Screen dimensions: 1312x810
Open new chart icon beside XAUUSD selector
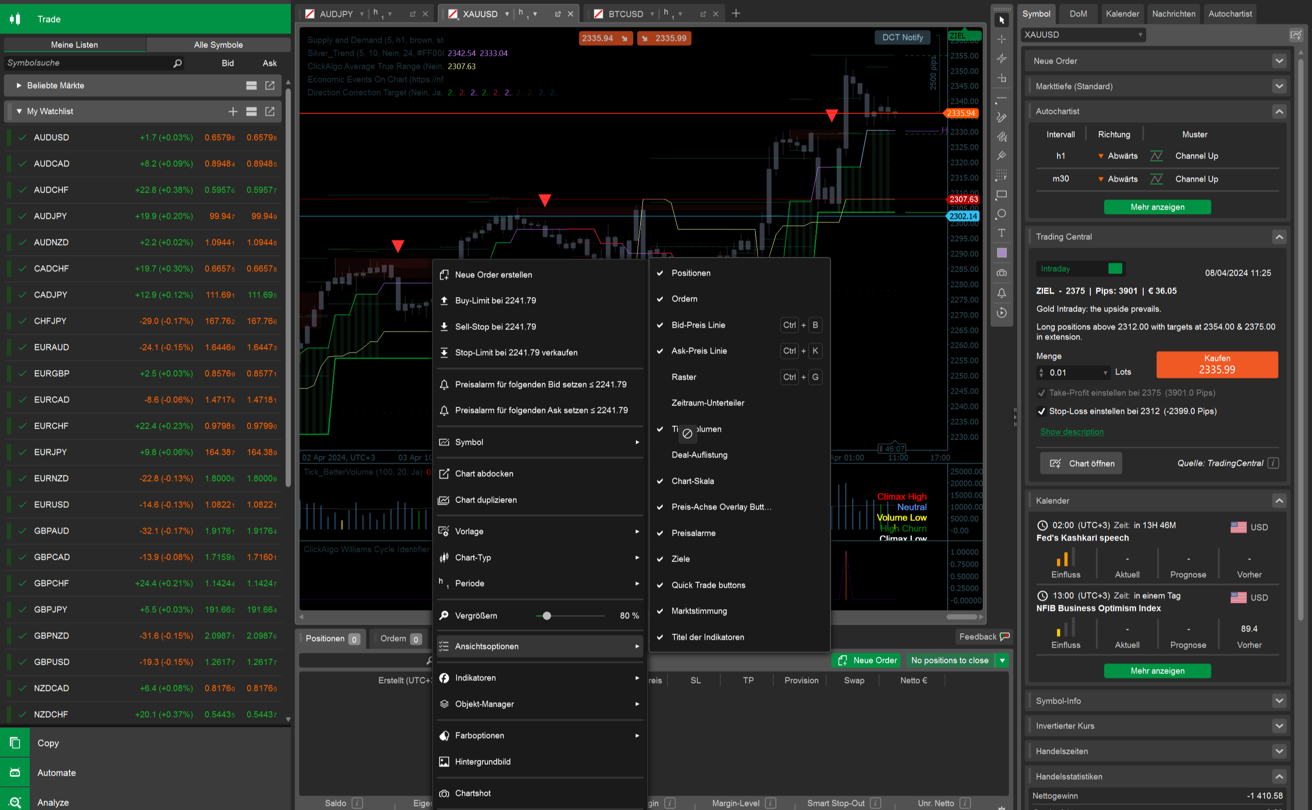click(x=1295, y=35)
